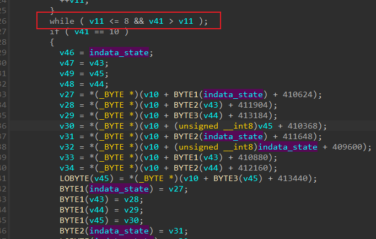Click 'BYTE2(indata_state) = v31;' line

pyautogui.click(x=123, y=231)
